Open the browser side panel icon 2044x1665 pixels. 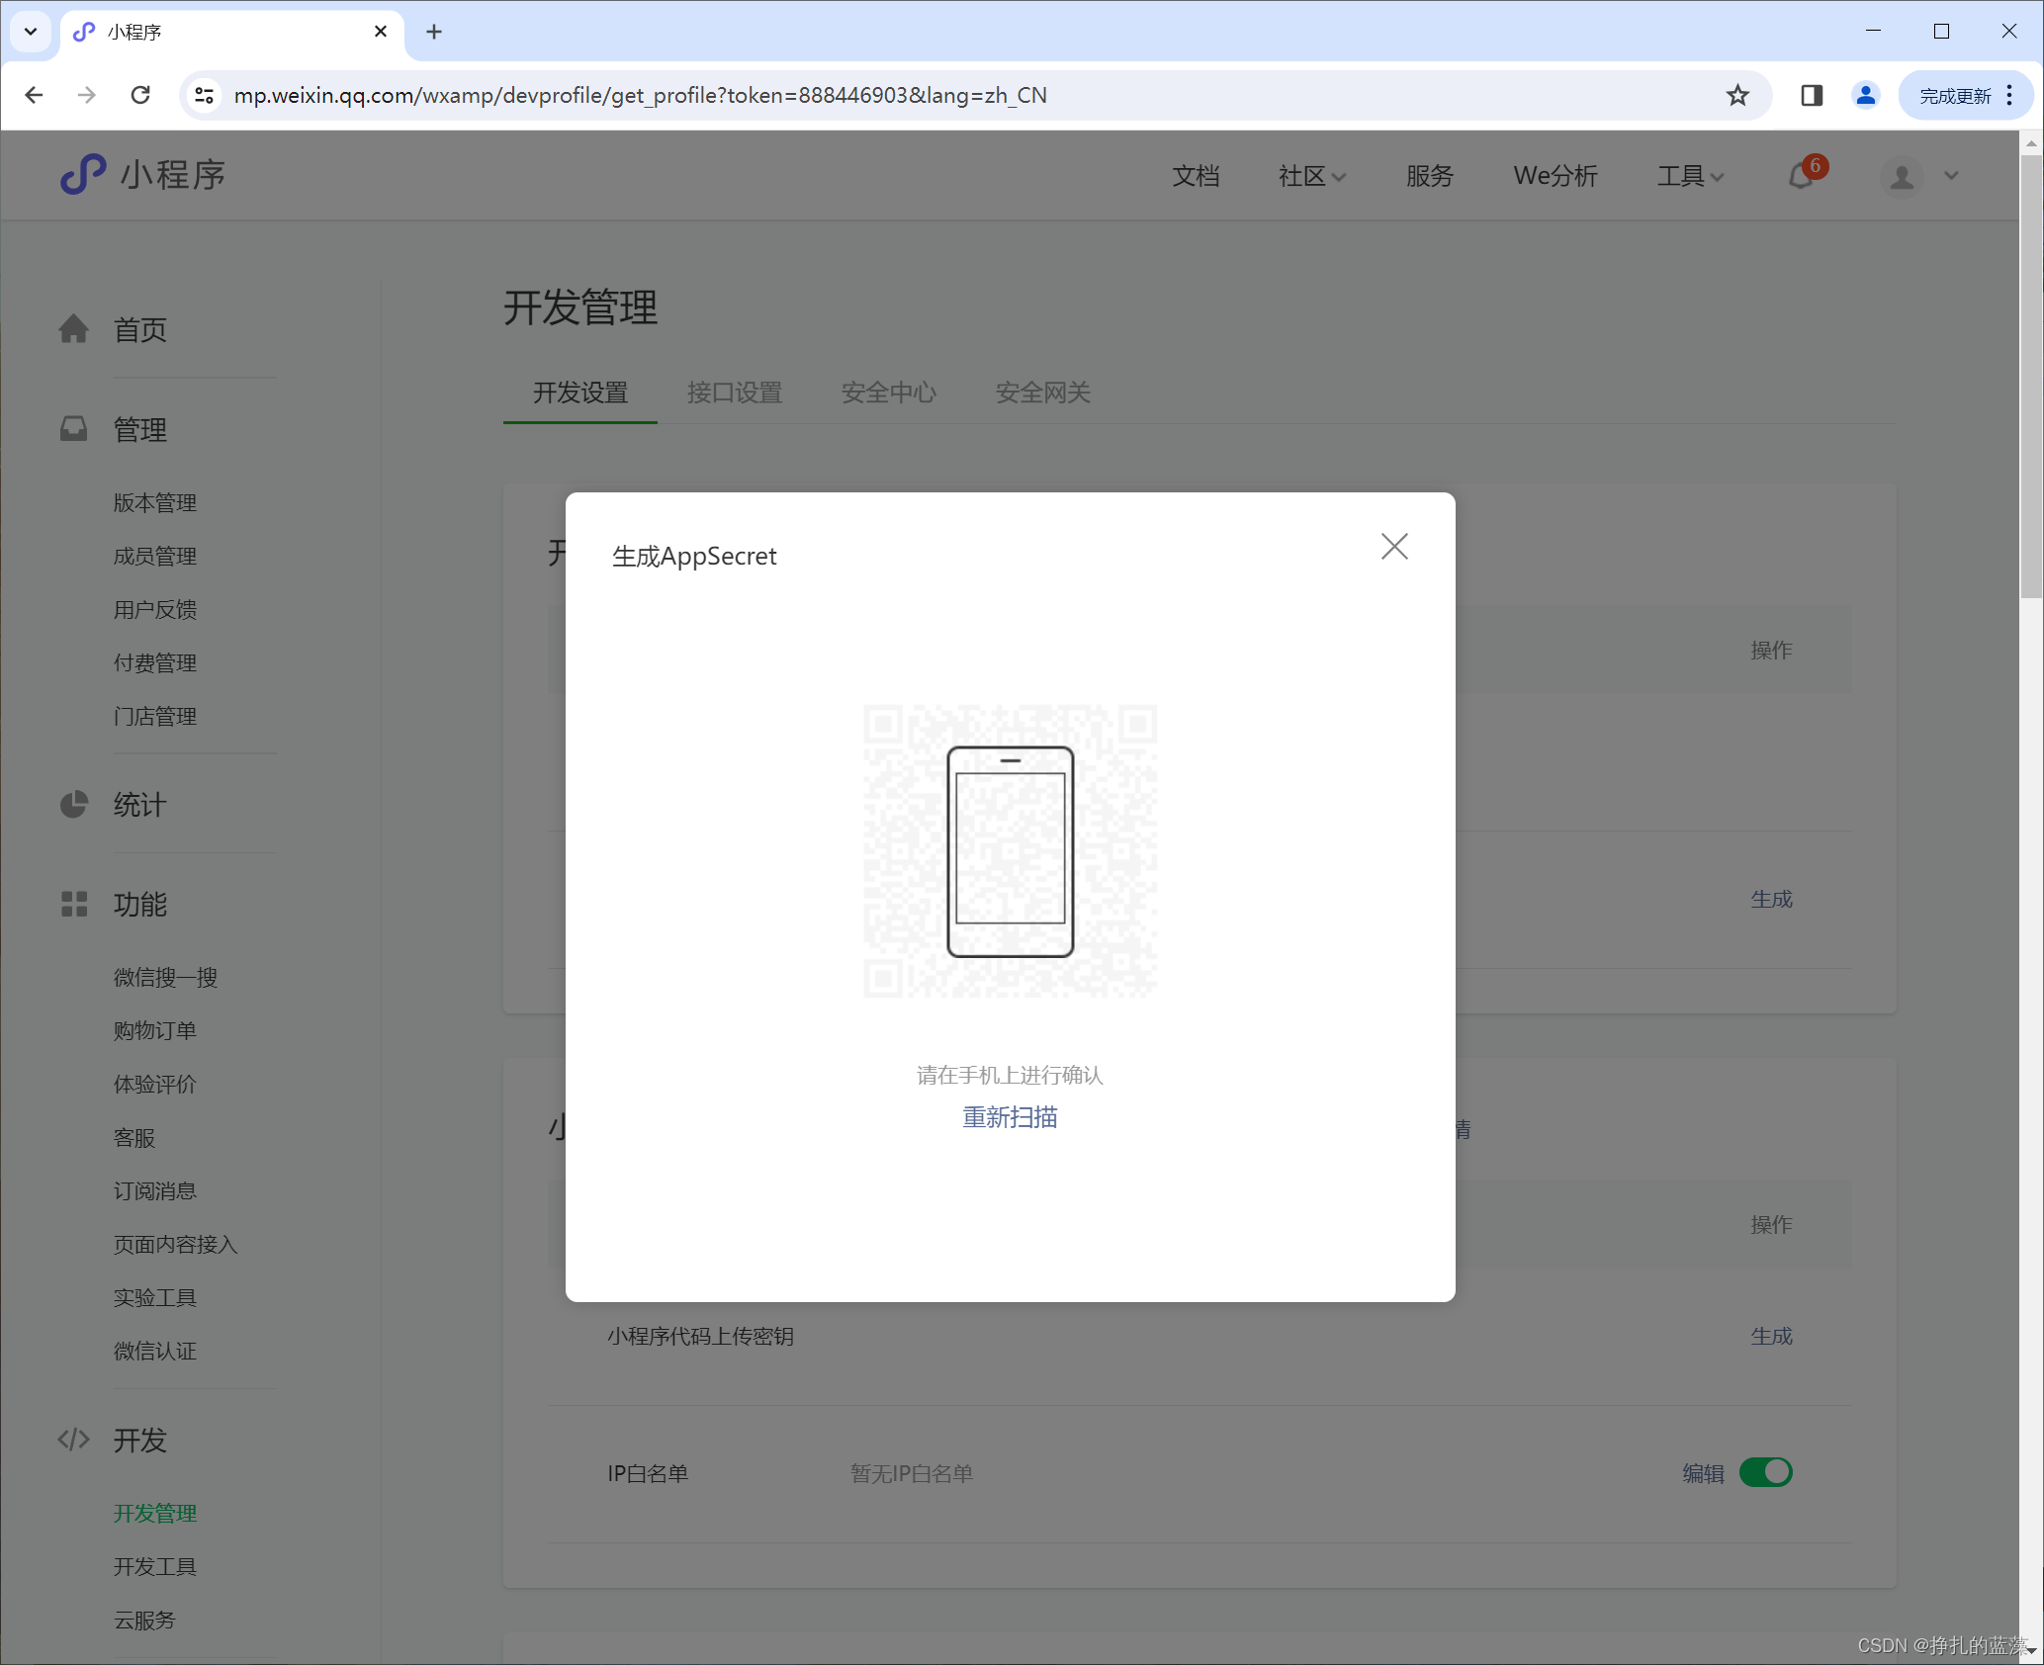coord(1811,95)
